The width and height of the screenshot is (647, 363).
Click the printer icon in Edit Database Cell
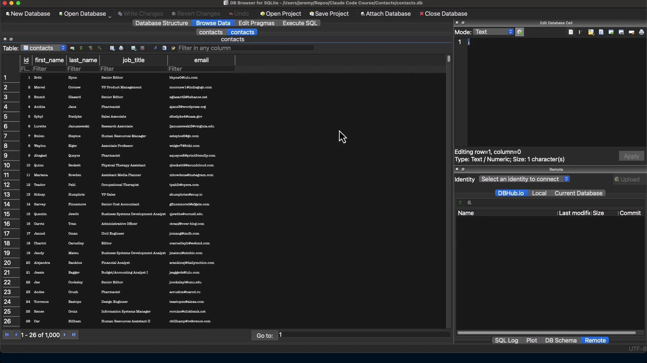(x=642, y=32)
